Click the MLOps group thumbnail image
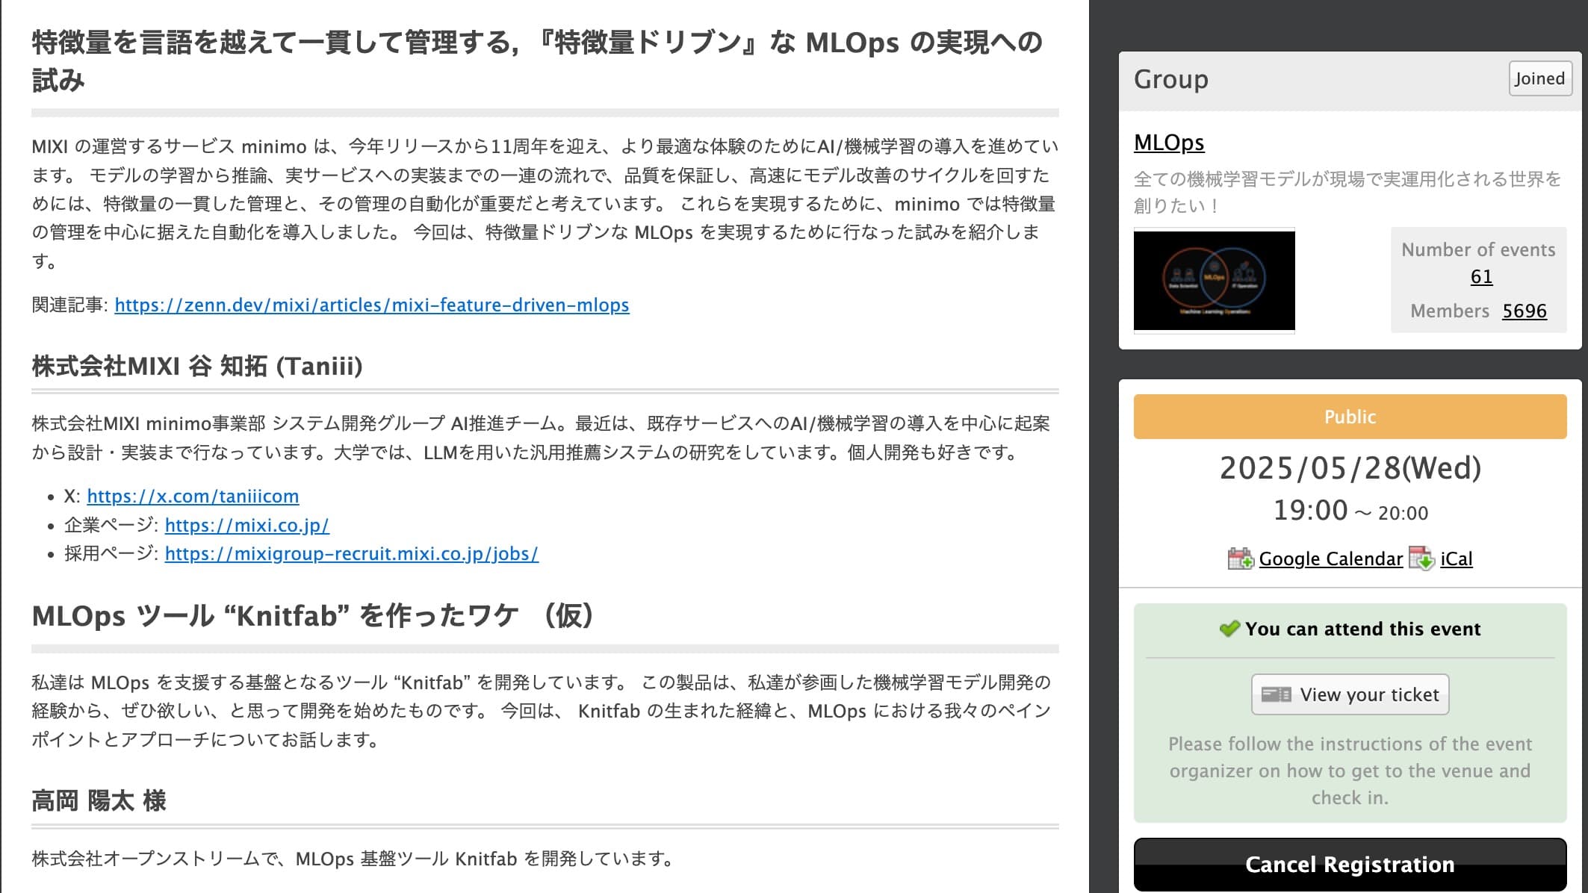The height and width of the screenshot is (893, 1588). [x=1215, y=280]
